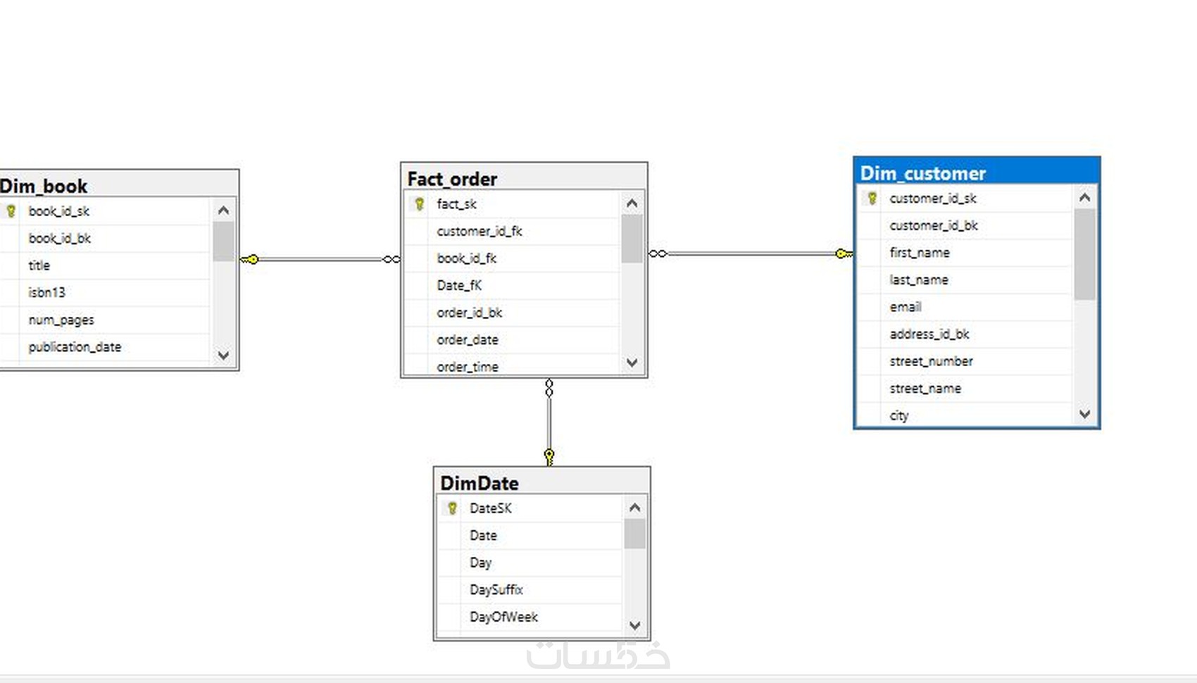The image size is (1197, 683).
Task: Click the scroll-up arrow in Fact_order
Action: point(632,203)
